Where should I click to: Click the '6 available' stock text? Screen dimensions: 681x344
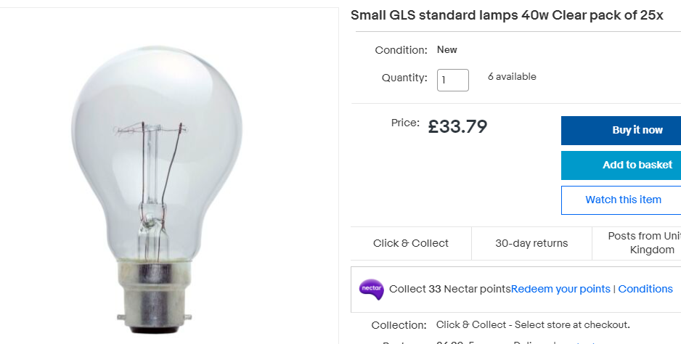coord(512,77)
